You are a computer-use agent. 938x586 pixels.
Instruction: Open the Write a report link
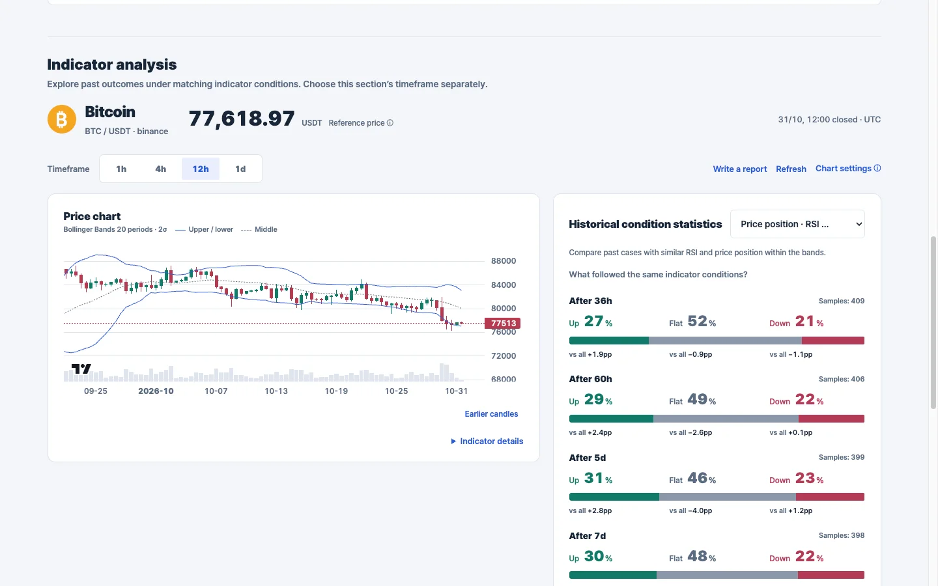(740, 169)
